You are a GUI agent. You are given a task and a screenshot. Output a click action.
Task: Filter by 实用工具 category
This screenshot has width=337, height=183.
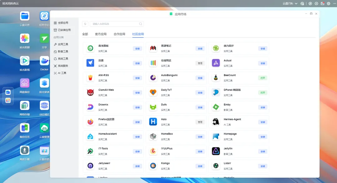pos(61,44)
